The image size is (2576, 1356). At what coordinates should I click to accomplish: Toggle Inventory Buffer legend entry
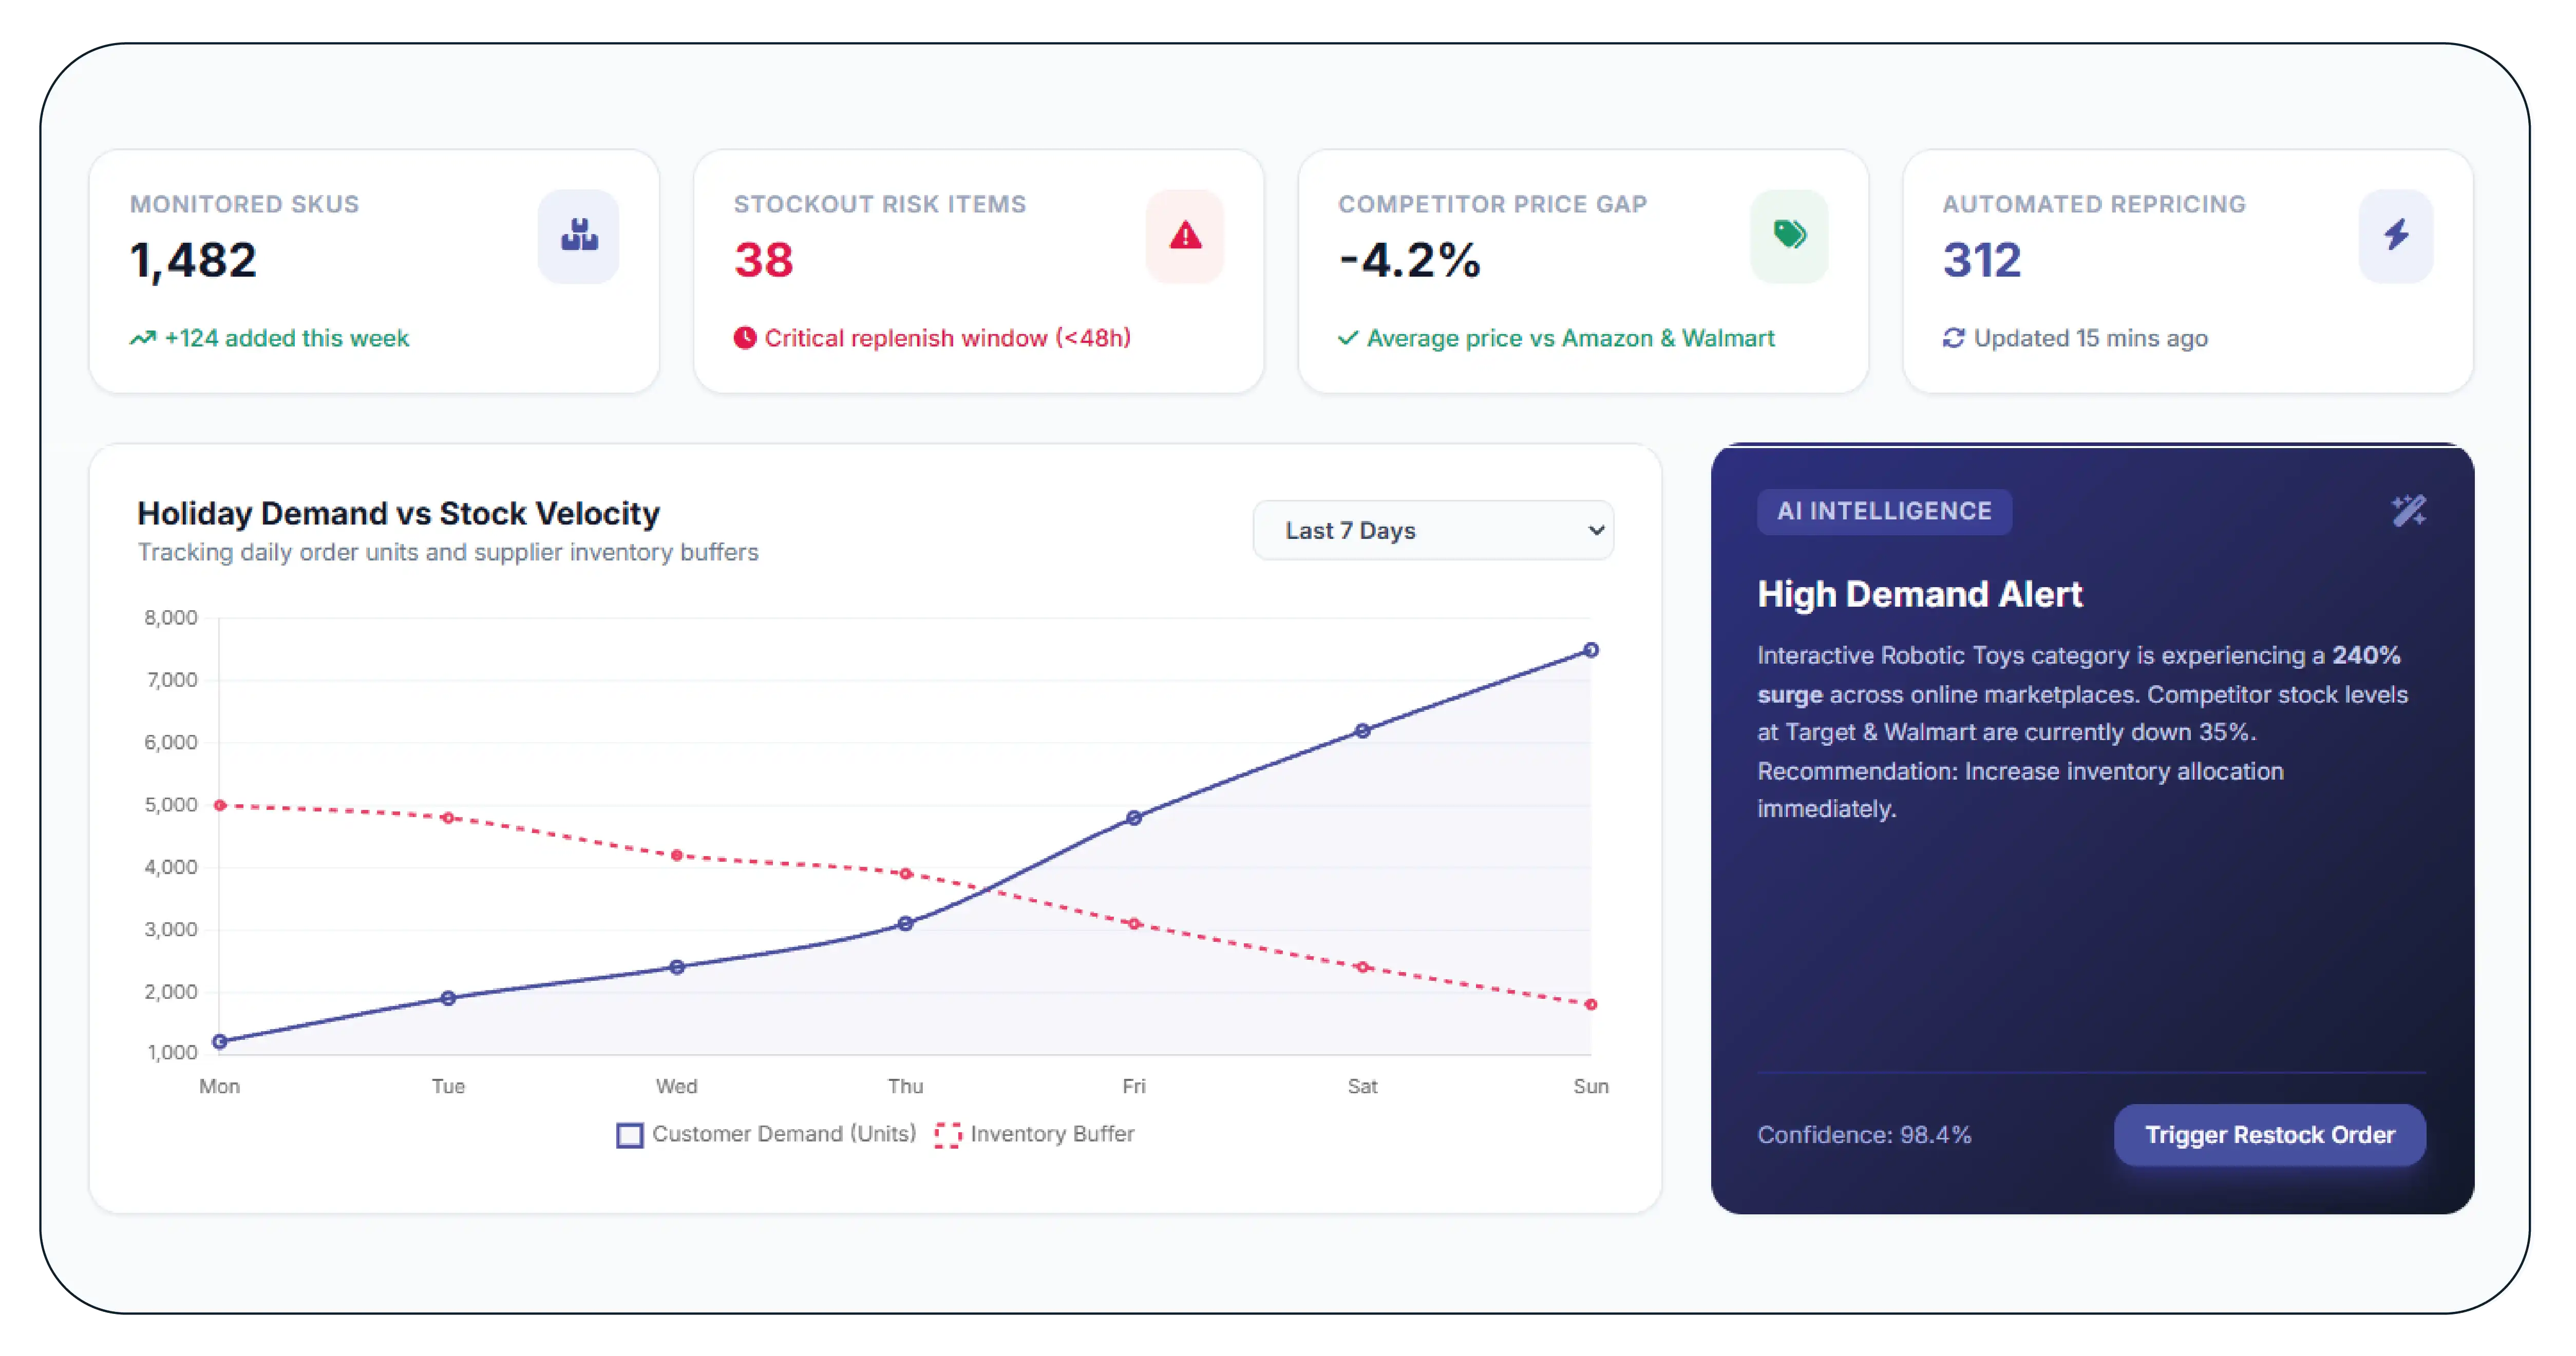1034,1135
